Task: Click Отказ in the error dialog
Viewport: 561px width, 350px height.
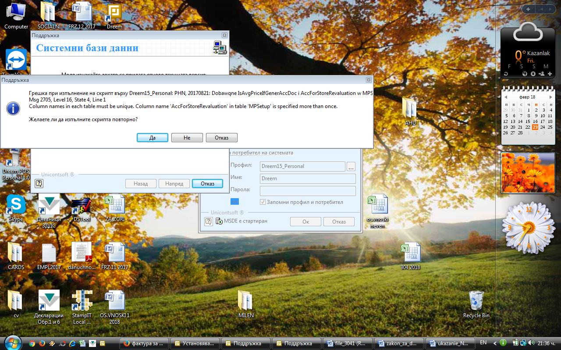Action: (x=222, y=138)
